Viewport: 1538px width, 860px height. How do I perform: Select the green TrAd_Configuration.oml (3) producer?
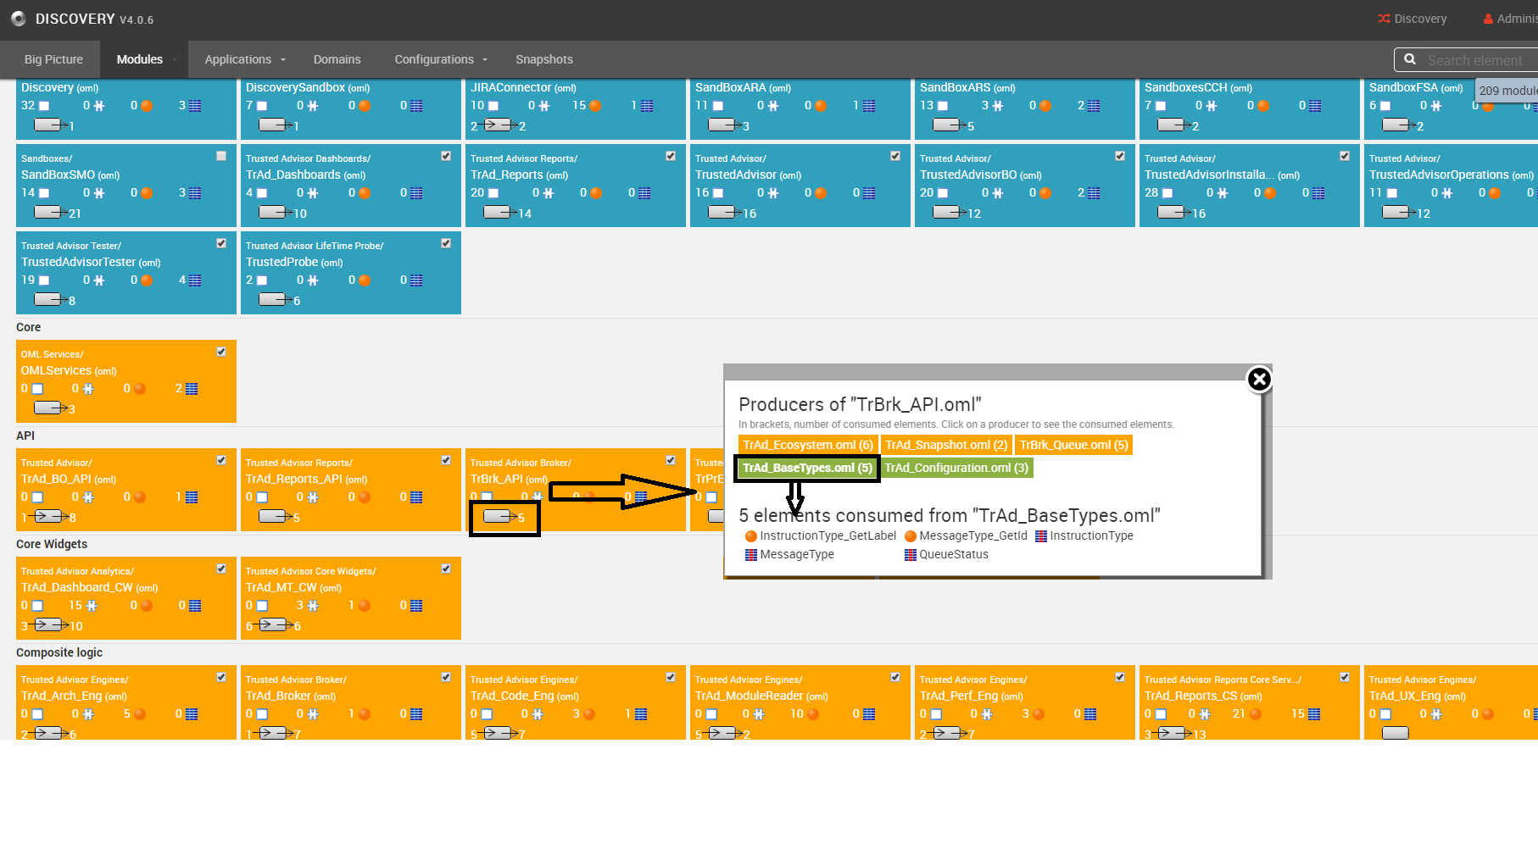tap(956, 468)
